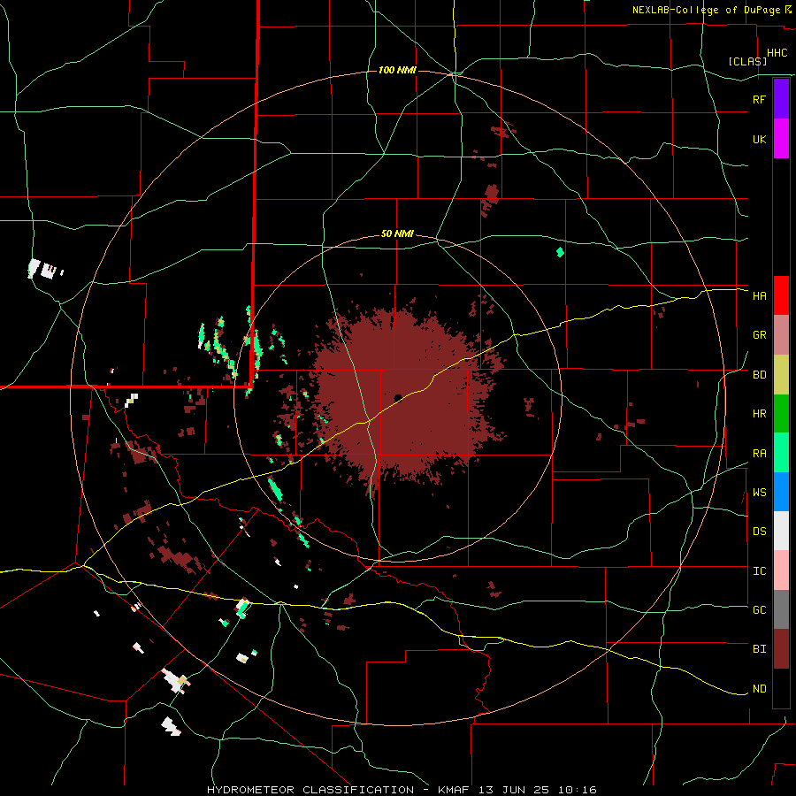Click the 100 NMI range ring label
Screen dimensions: 796x796
click(x=397, y=70)
